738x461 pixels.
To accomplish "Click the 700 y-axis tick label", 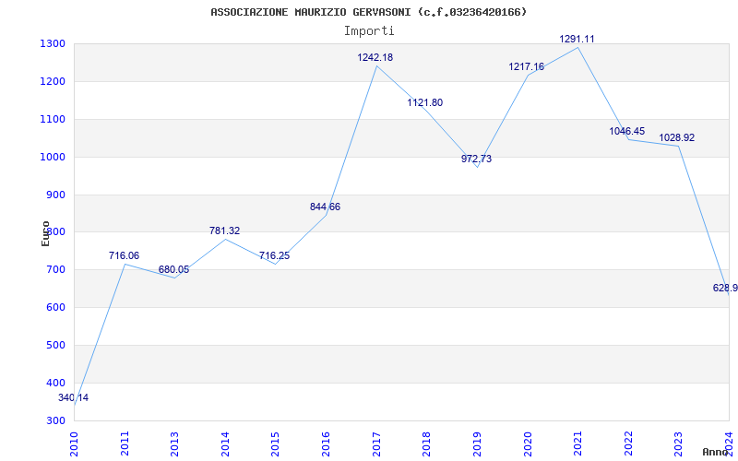I will point(55,270).
